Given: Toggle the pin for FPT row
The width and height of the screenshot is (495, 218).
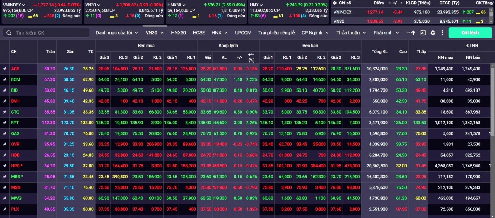Looking at the screenshot, I should (5, 123).
